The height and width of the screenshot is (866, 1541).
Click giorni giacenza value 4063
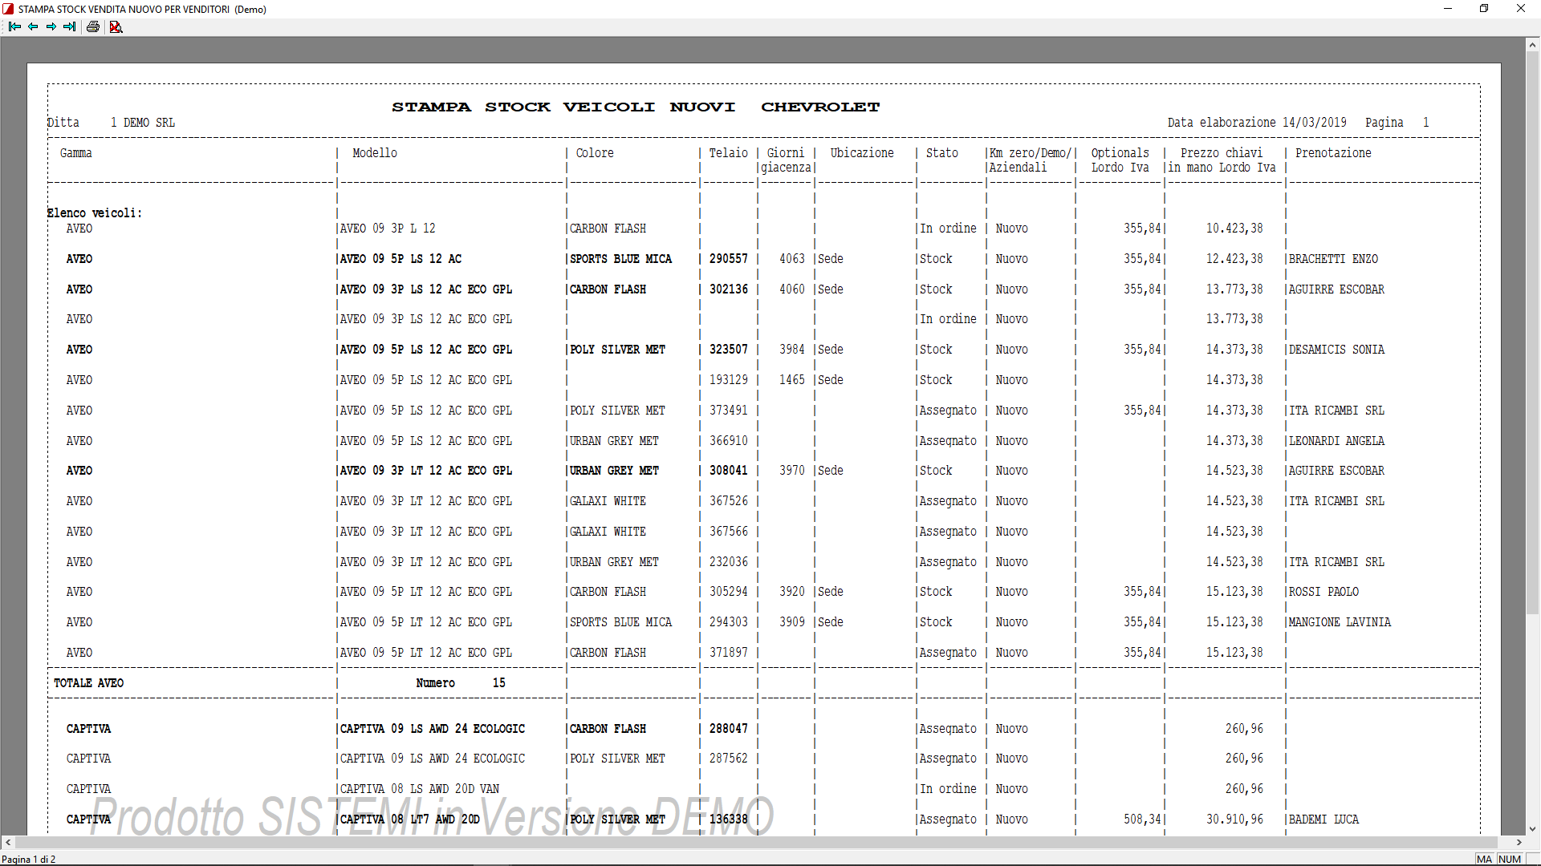tap(791, 259)
